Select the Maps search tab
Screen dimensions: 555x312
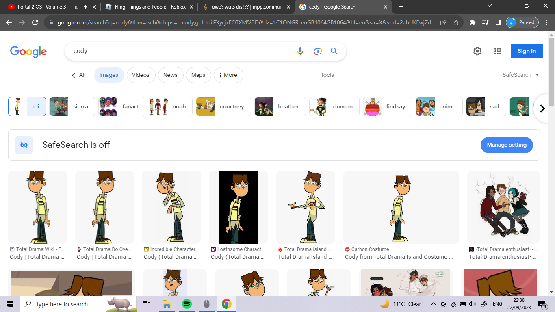(x=198, y=75)
